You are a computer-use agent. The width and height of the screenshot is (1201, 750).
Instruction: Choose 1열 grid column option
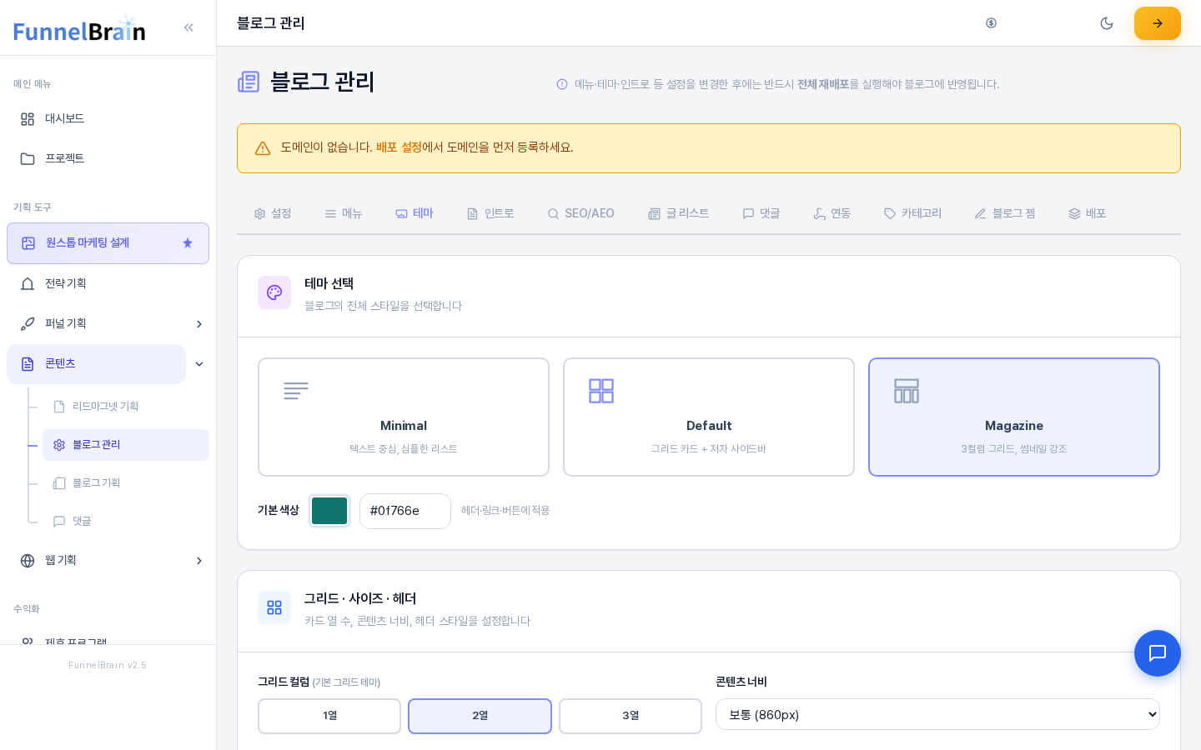pos(329,716)
